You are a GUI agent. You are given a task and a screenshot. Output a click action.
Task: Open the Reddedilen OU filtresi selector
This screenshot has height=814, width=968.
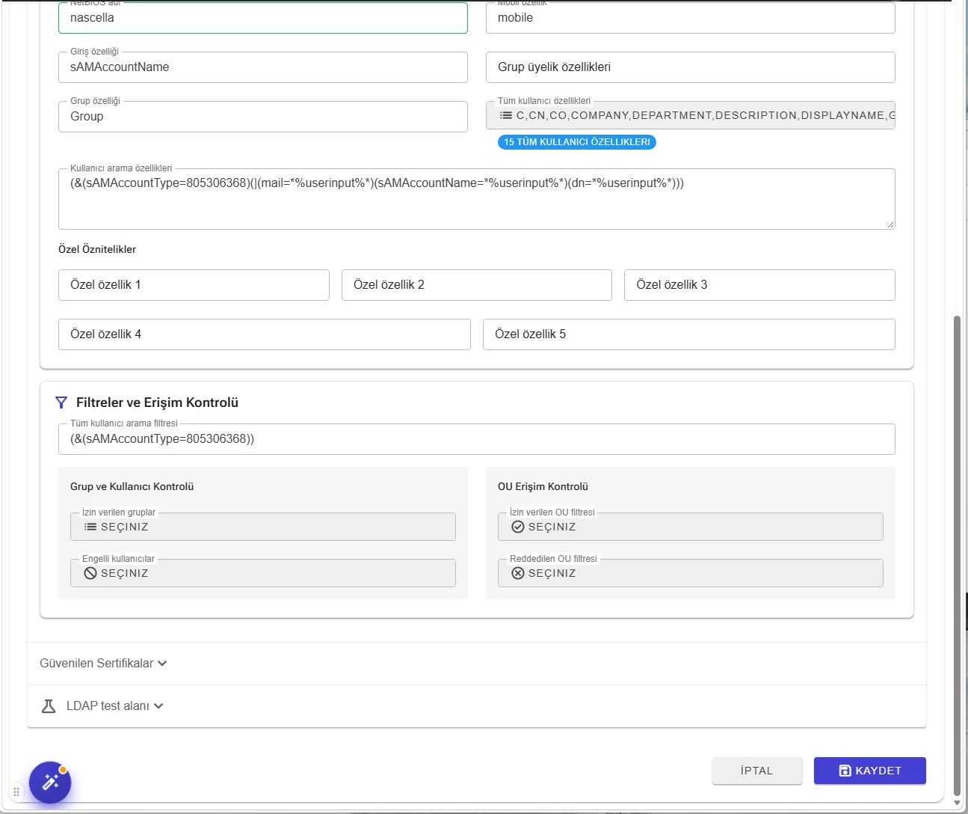click(691, 573)
